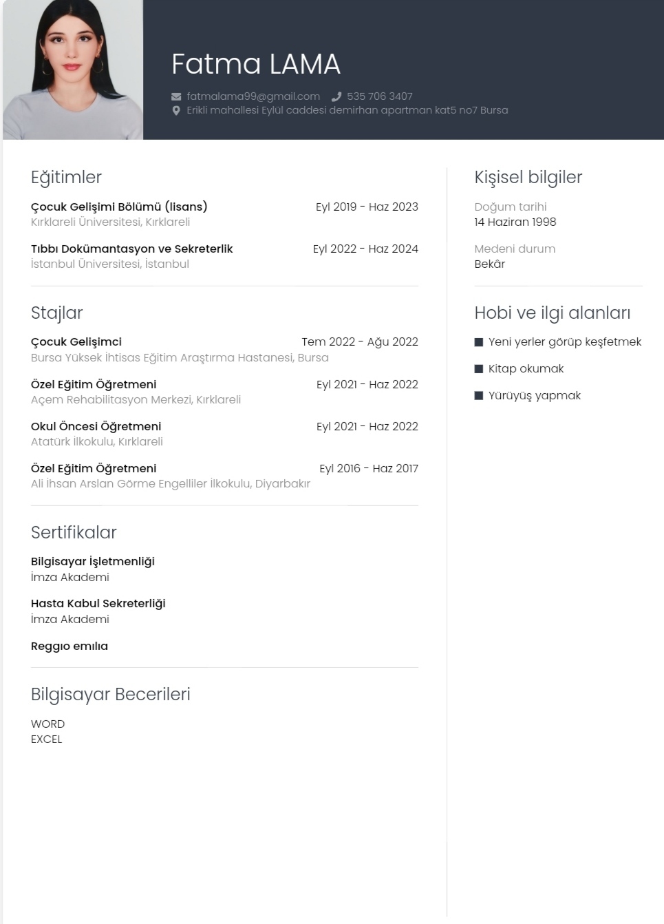Click the envelope email icon
664x924 pixels.
tap(176, 96)
